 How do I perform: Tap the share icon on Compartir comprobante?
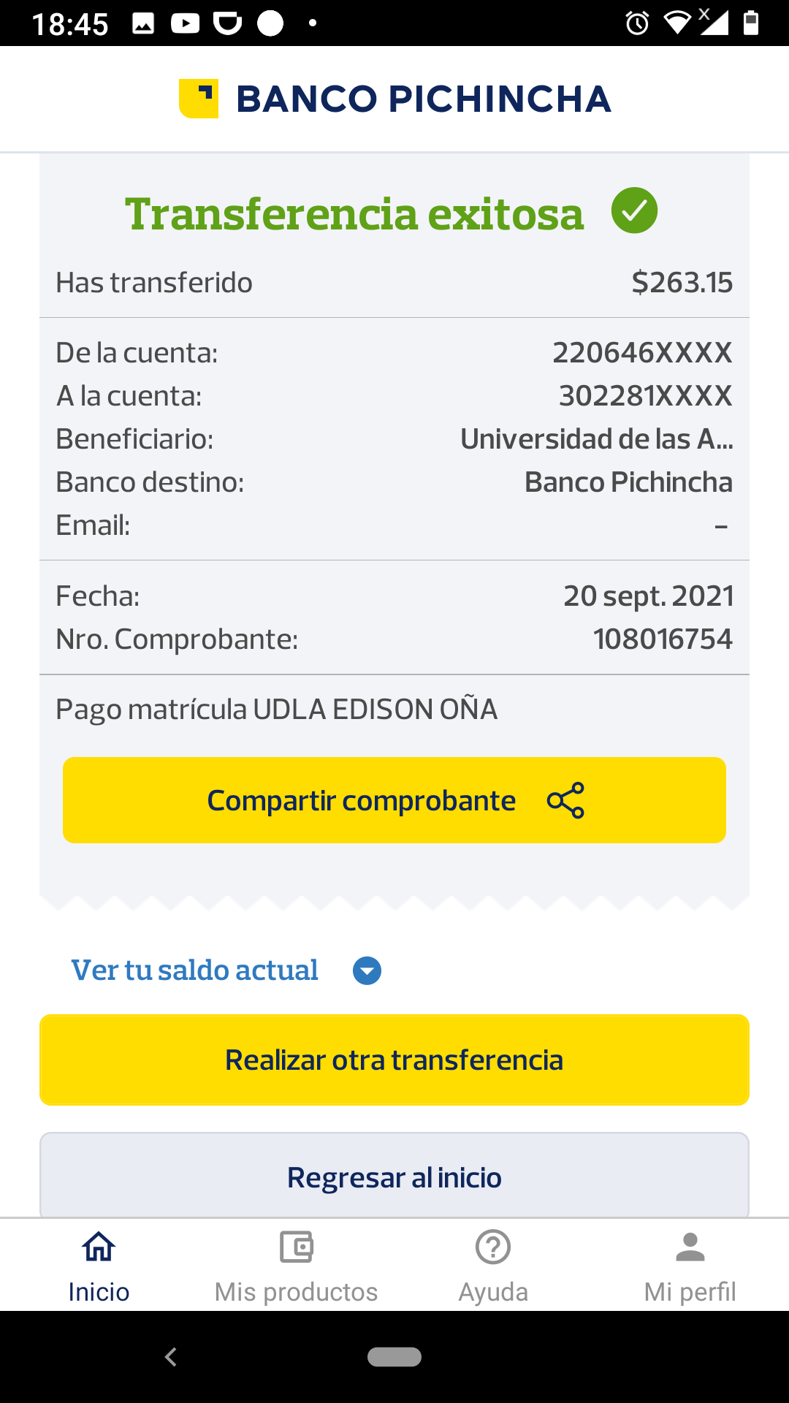[x=565, y=800]
